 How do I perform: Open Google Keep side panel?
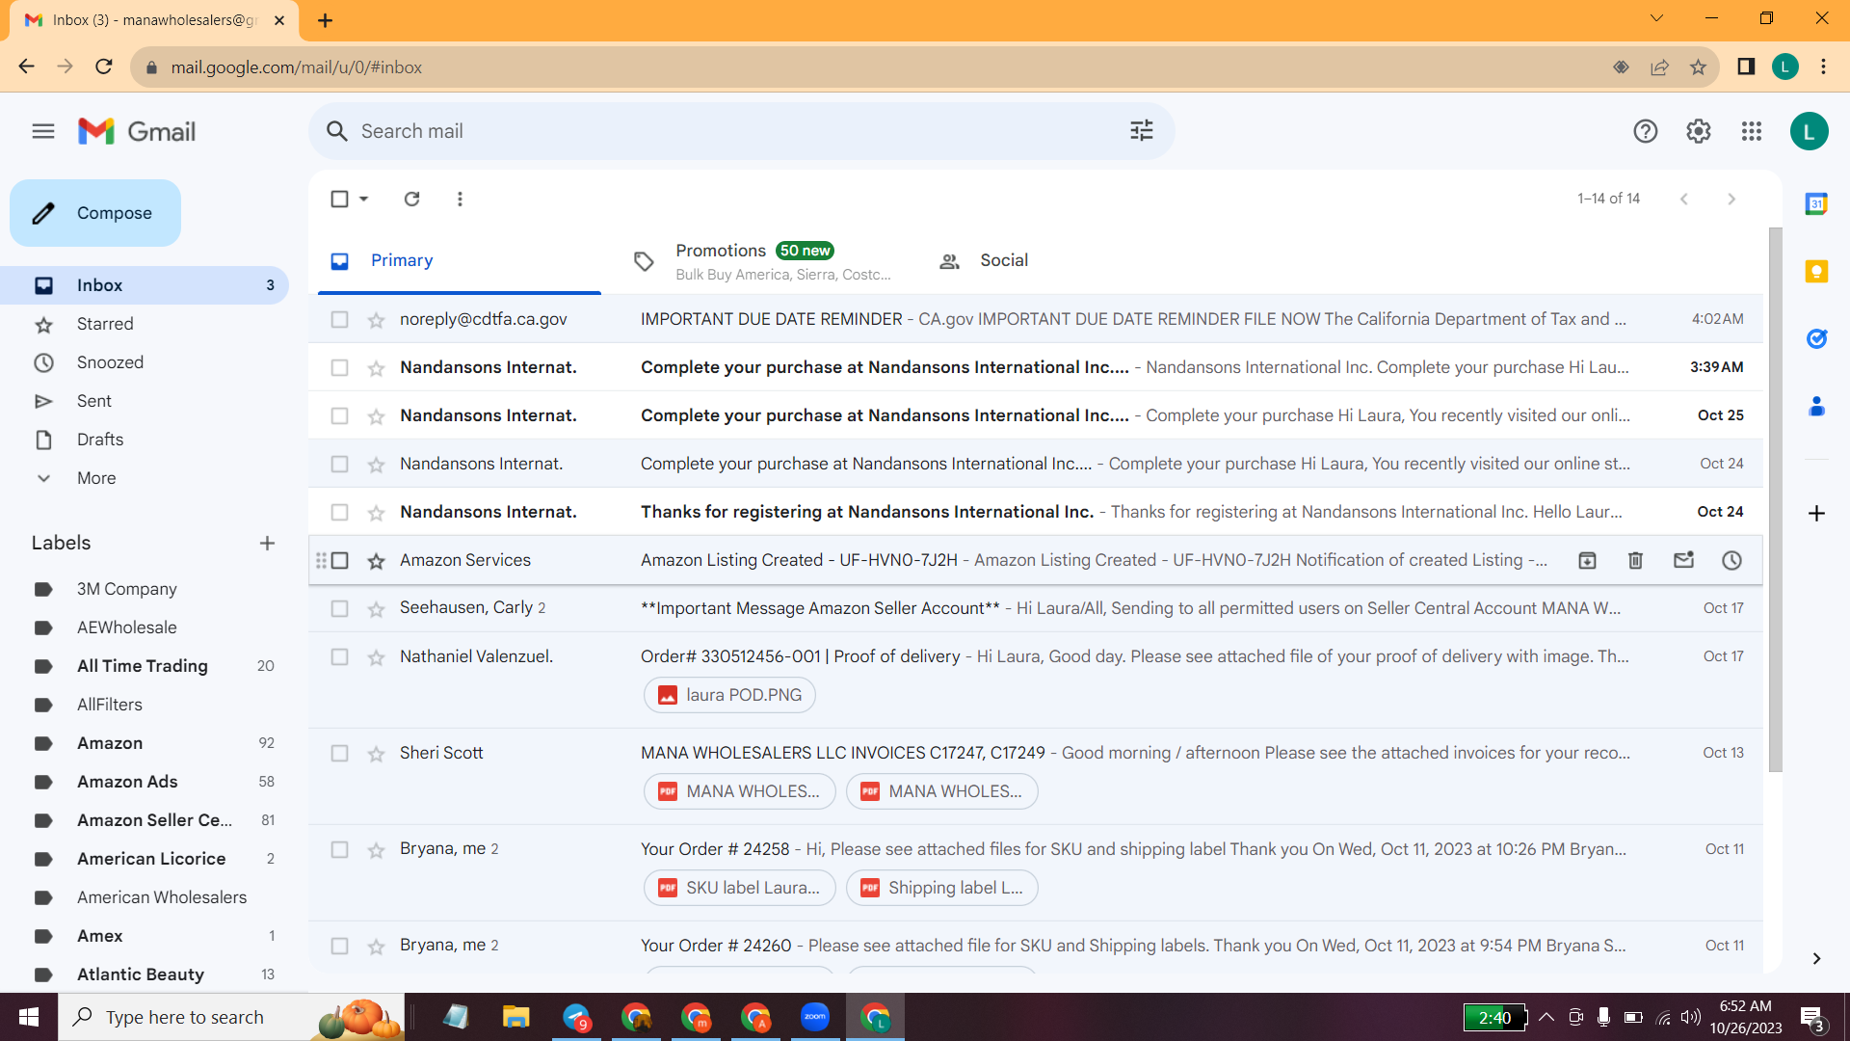(1816, 272)
